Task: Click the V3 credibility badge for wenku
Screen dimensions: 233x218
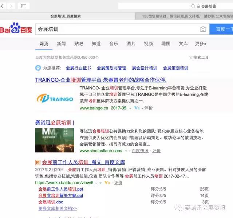Action: pos(107,182)
